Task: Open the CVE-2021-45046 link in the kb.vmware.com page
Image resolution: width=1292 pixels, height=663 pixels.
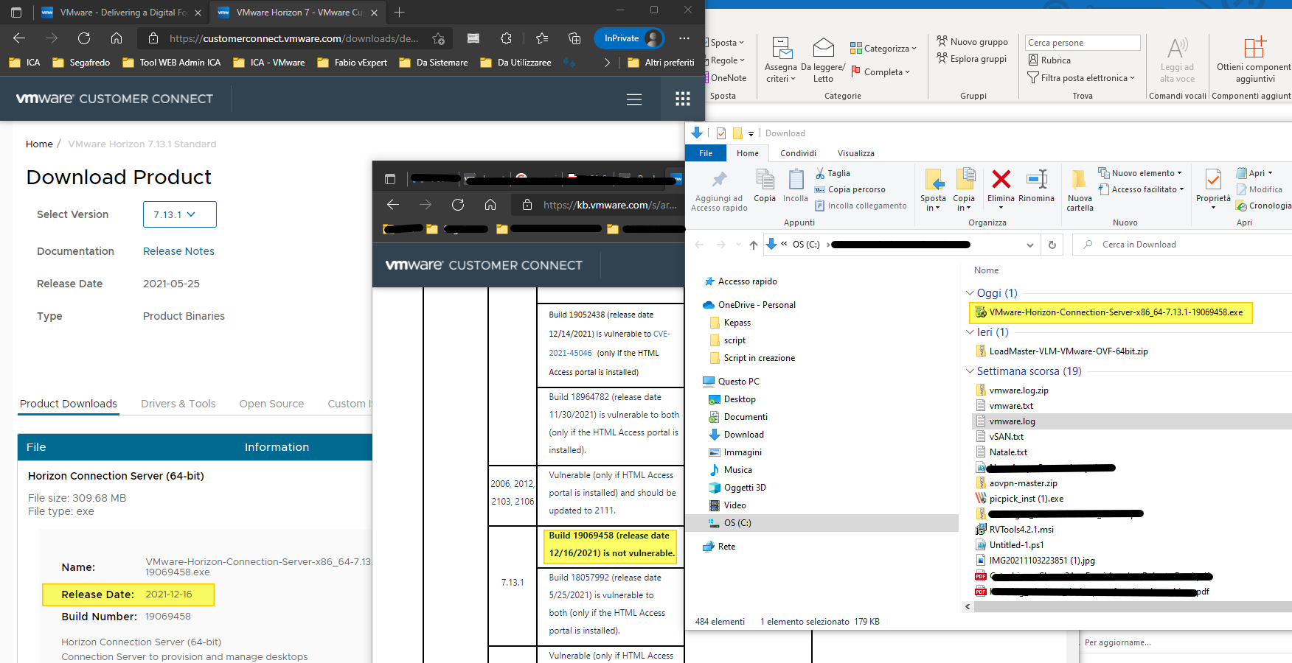Action: 609,343
